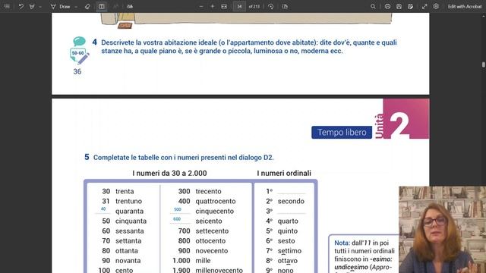Viewport: 486px width, 273px height.
Task: Click the heading 'I numeri da 30 a 2.000'
Action: [x=169, y=173]
